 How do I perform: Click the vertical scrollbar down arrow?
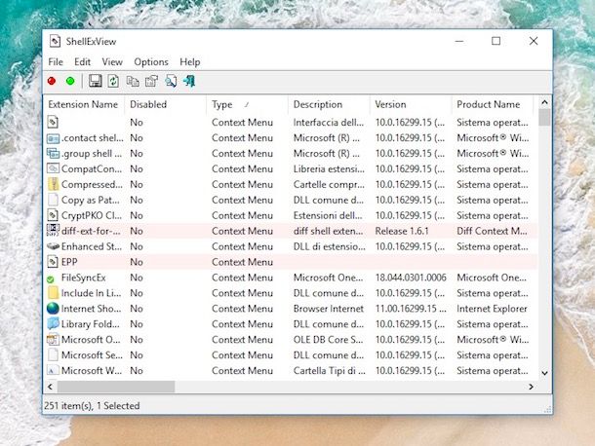pos(544,373)
